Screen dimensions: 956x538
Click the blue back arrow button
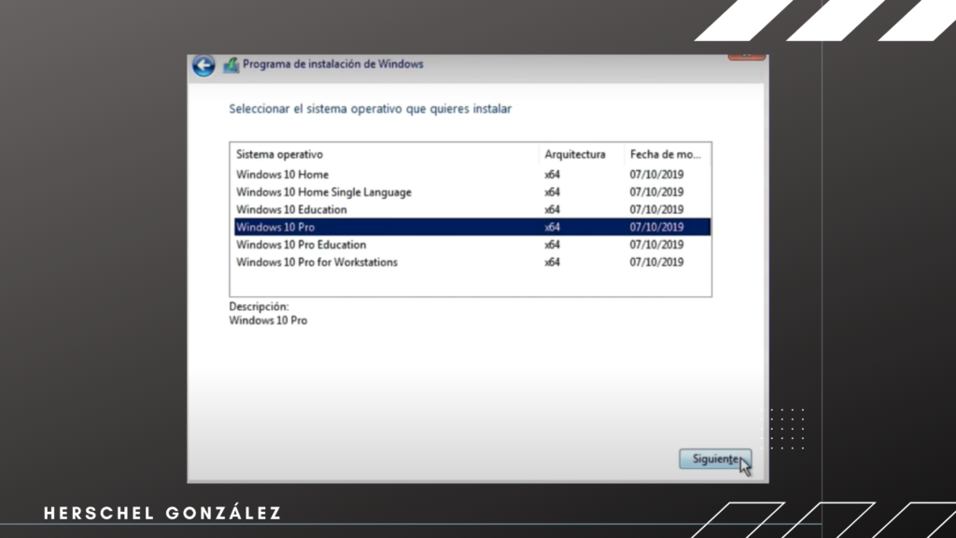(x=204, y=65)
